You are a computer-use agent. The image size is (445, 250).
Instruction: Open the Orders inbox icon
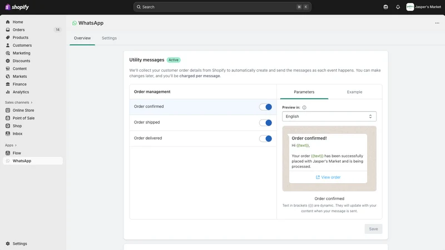[8, 30]
